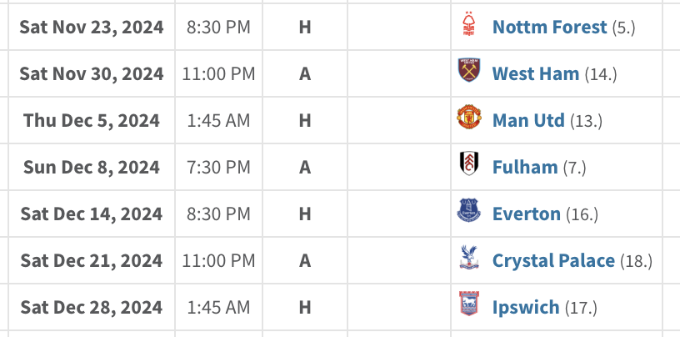Viewport: 680px width, 337px height.
Task: Click the West Ham club crest
Action: pyautogui.click(x=469, y=73)
